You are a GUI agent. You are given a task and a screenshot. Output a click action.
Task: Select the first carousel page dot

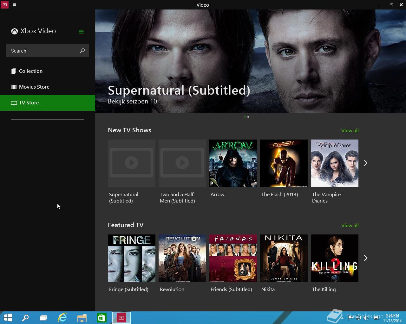245,117
